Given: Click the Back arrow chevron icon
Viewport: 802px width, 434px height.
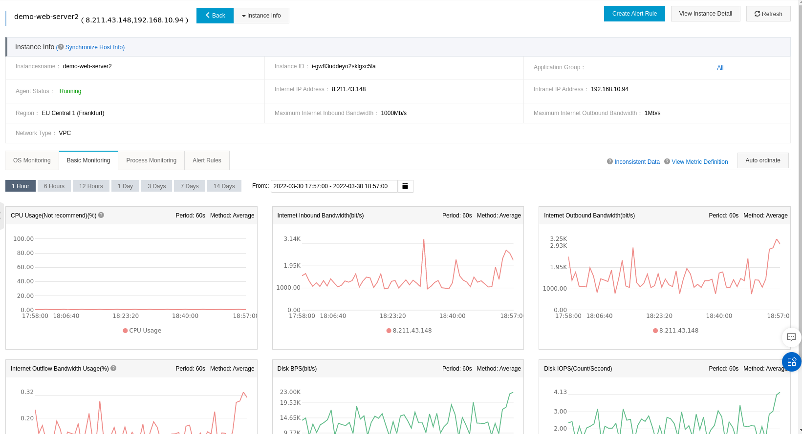Looking at the screenshot, I should click(x=208, y=16).
